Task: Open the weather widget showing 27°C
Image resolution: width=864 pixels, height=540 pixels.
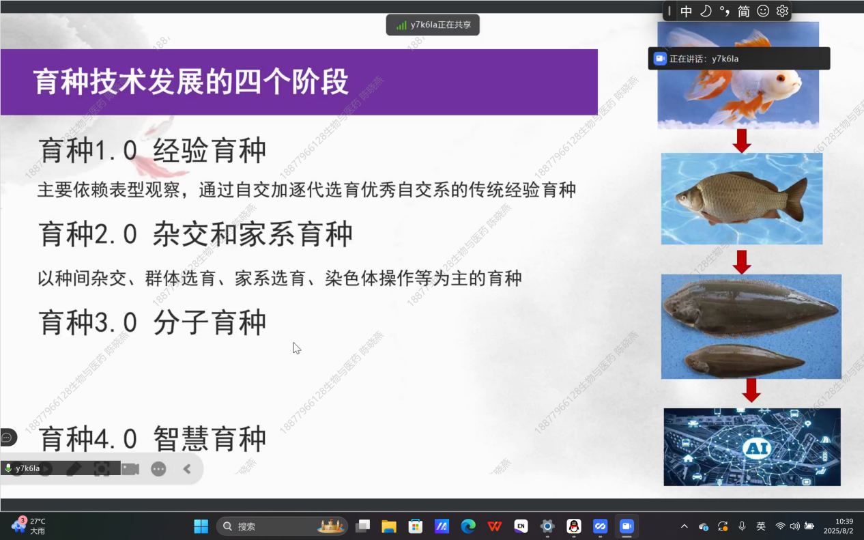Action: [x=29, y=526]
